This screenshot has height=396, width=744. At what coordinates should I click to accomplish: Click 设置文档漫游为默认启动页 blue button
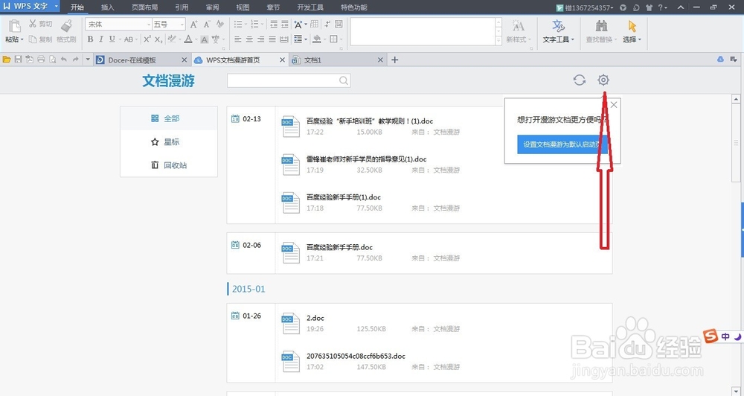tap(562, 144)
